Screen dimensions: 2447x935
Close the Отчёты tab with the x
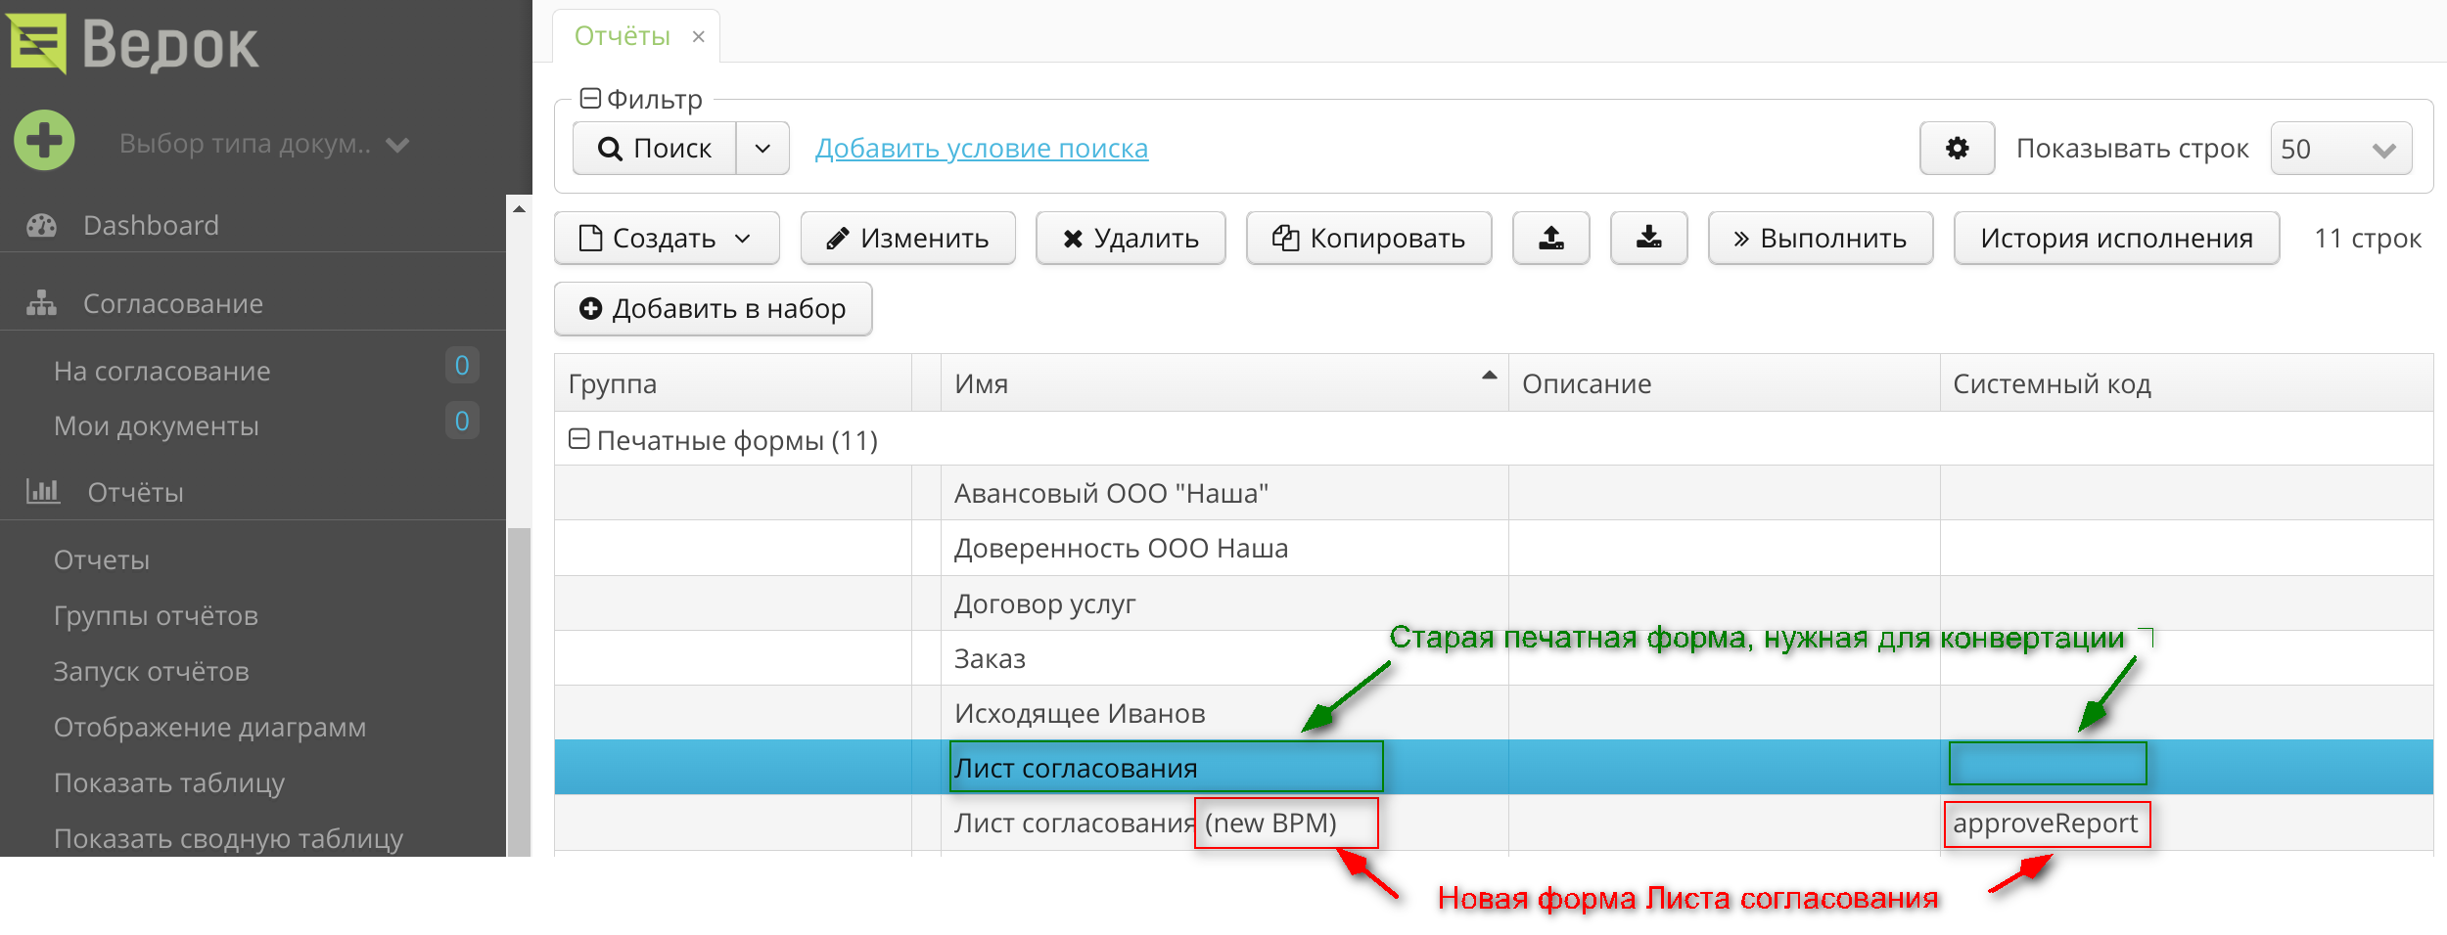point(698,37)
